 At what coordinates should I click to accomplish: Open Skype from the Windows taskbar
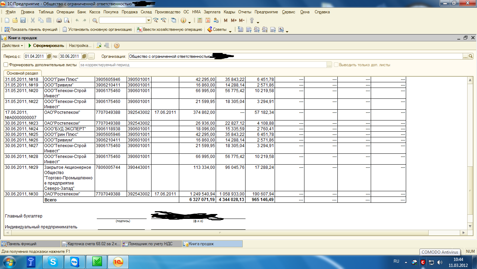[x=54, y=262]
